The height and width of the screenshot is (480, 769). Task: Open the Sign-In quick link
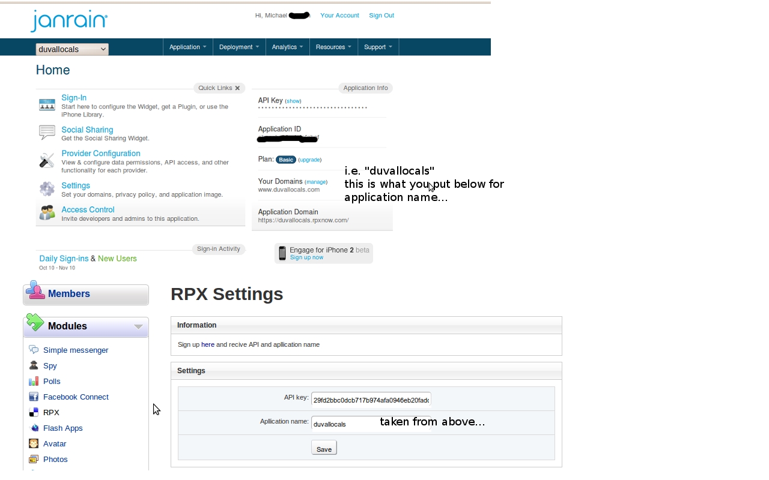(x=74, y=98)
